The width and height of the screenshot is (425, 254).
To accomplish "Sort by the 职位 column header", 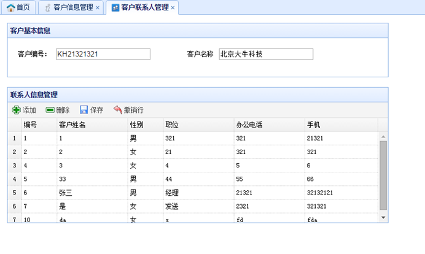I will point(198,125).
